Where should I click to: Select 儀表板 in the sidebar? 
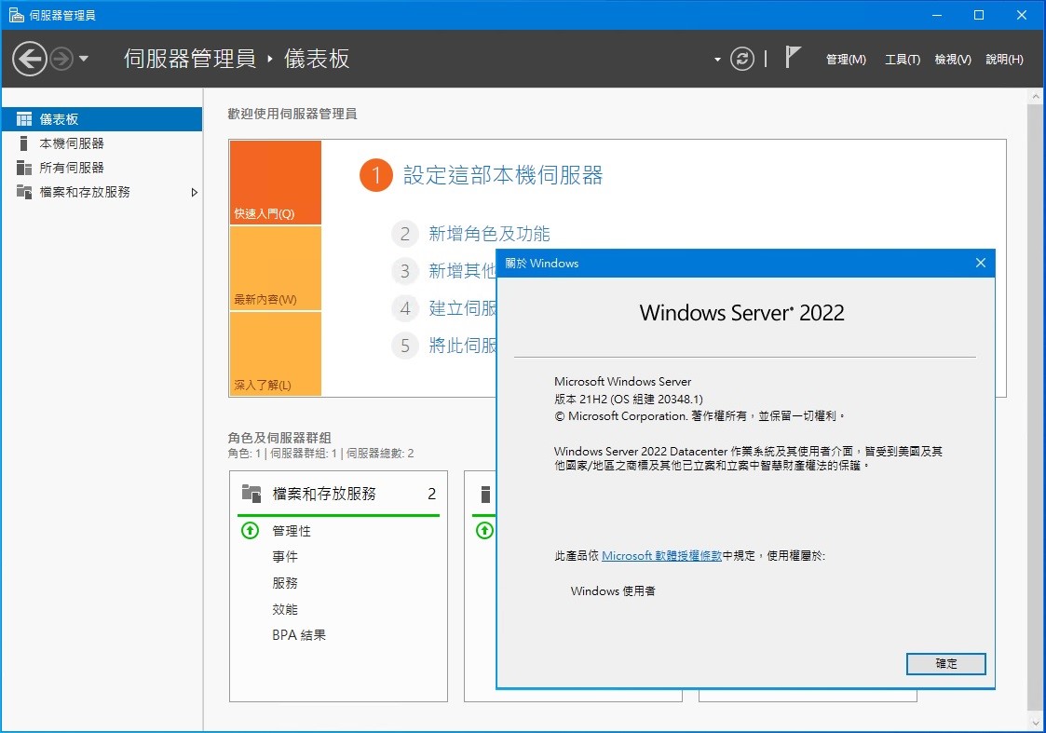pyautogui.click(x=102, y=119)
